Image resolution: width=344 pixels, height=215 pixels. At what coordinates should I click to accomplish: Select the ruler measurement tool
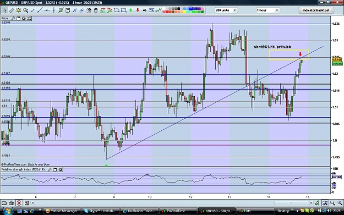(x=12, y=10)
